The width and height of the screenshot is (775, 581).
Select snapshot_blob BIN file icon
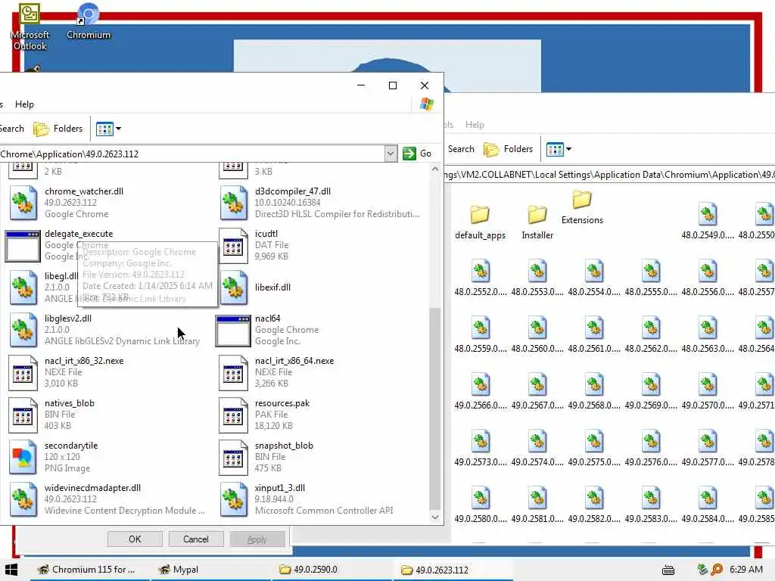coord(233,457)
